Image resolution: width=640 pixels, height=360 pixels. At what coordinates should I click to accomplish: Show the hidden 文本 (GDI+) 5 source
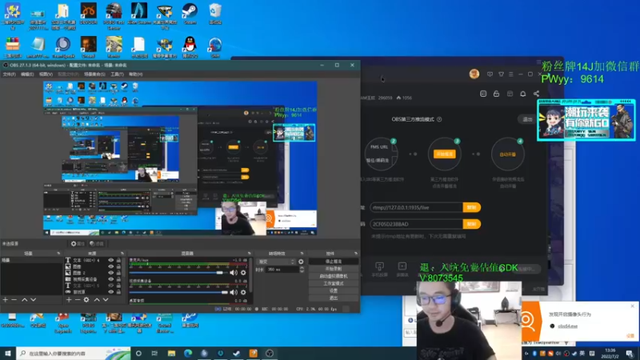[x=110, y=286]
